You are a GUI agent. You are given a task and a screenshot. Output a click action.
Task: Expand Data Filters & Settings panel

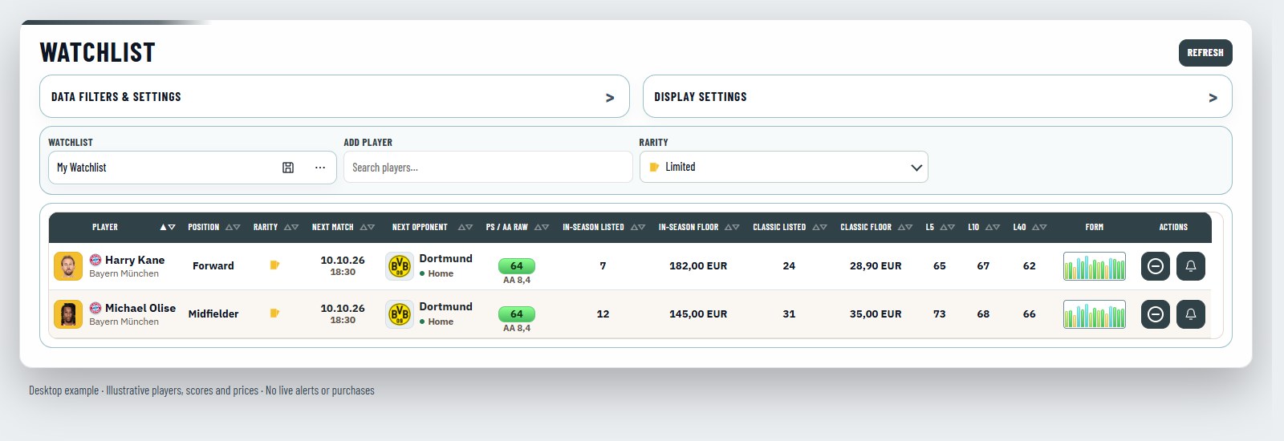pyautogui.click(x=334, y=96)
